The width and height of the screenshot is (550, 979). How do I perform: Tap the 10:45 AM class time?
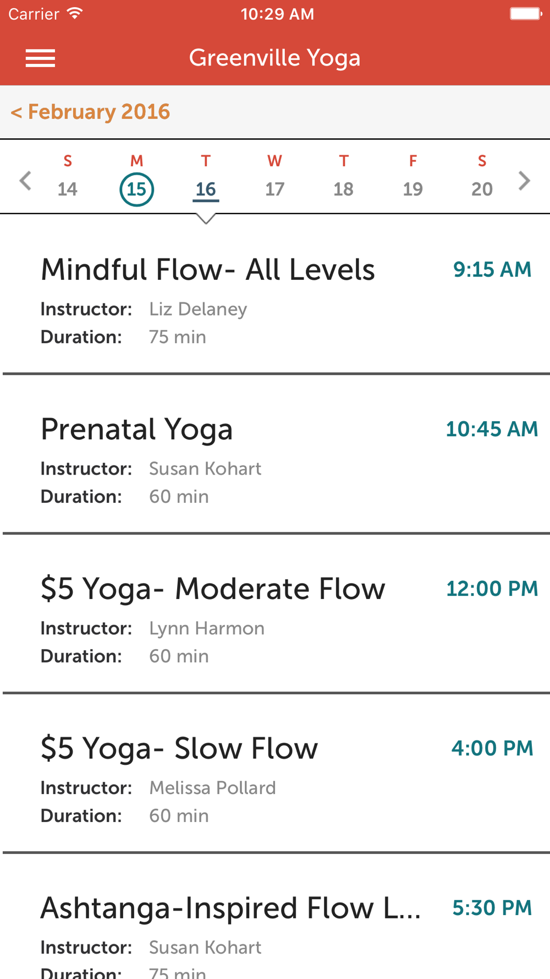coord(492,429)
